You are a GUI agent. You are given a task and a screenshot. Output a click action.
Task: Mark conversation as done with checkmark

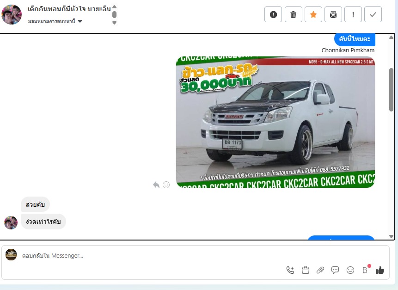pos(373,14)
